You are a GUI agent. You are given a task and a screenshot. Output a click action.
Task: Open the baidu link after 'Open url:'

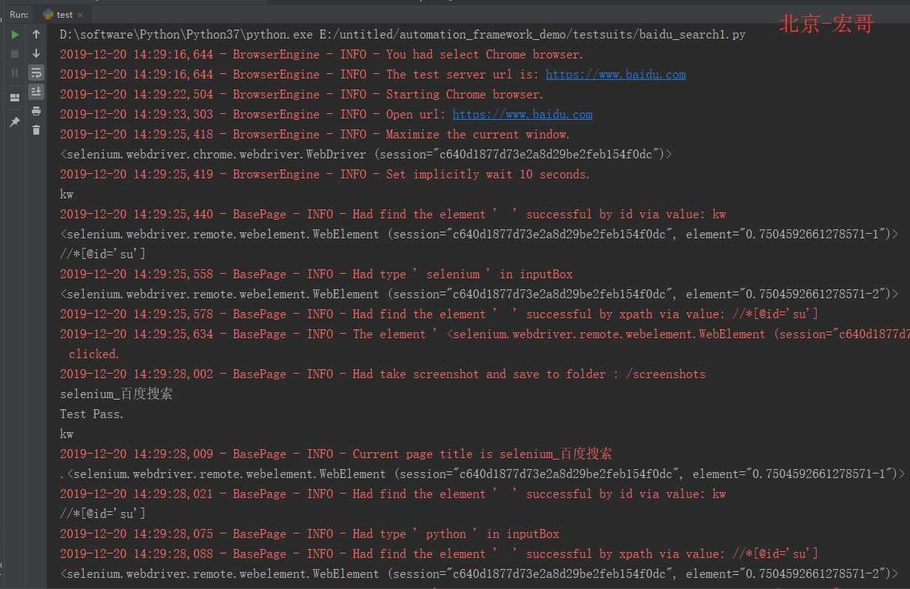point(522,115)
